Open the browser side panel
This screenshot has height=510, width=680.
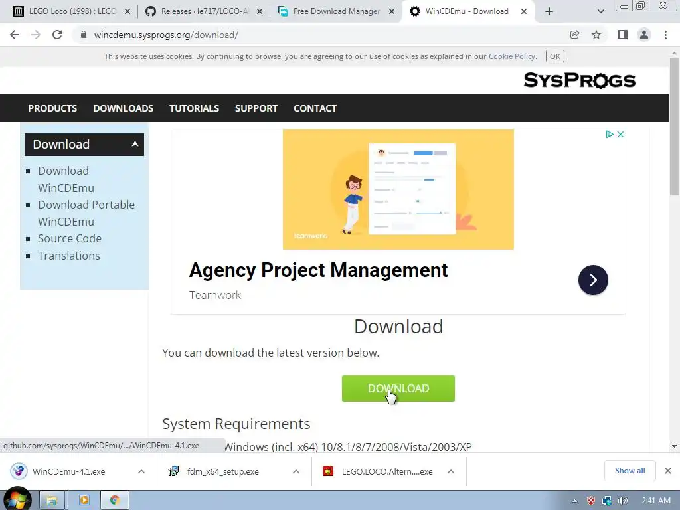[623, 35]
